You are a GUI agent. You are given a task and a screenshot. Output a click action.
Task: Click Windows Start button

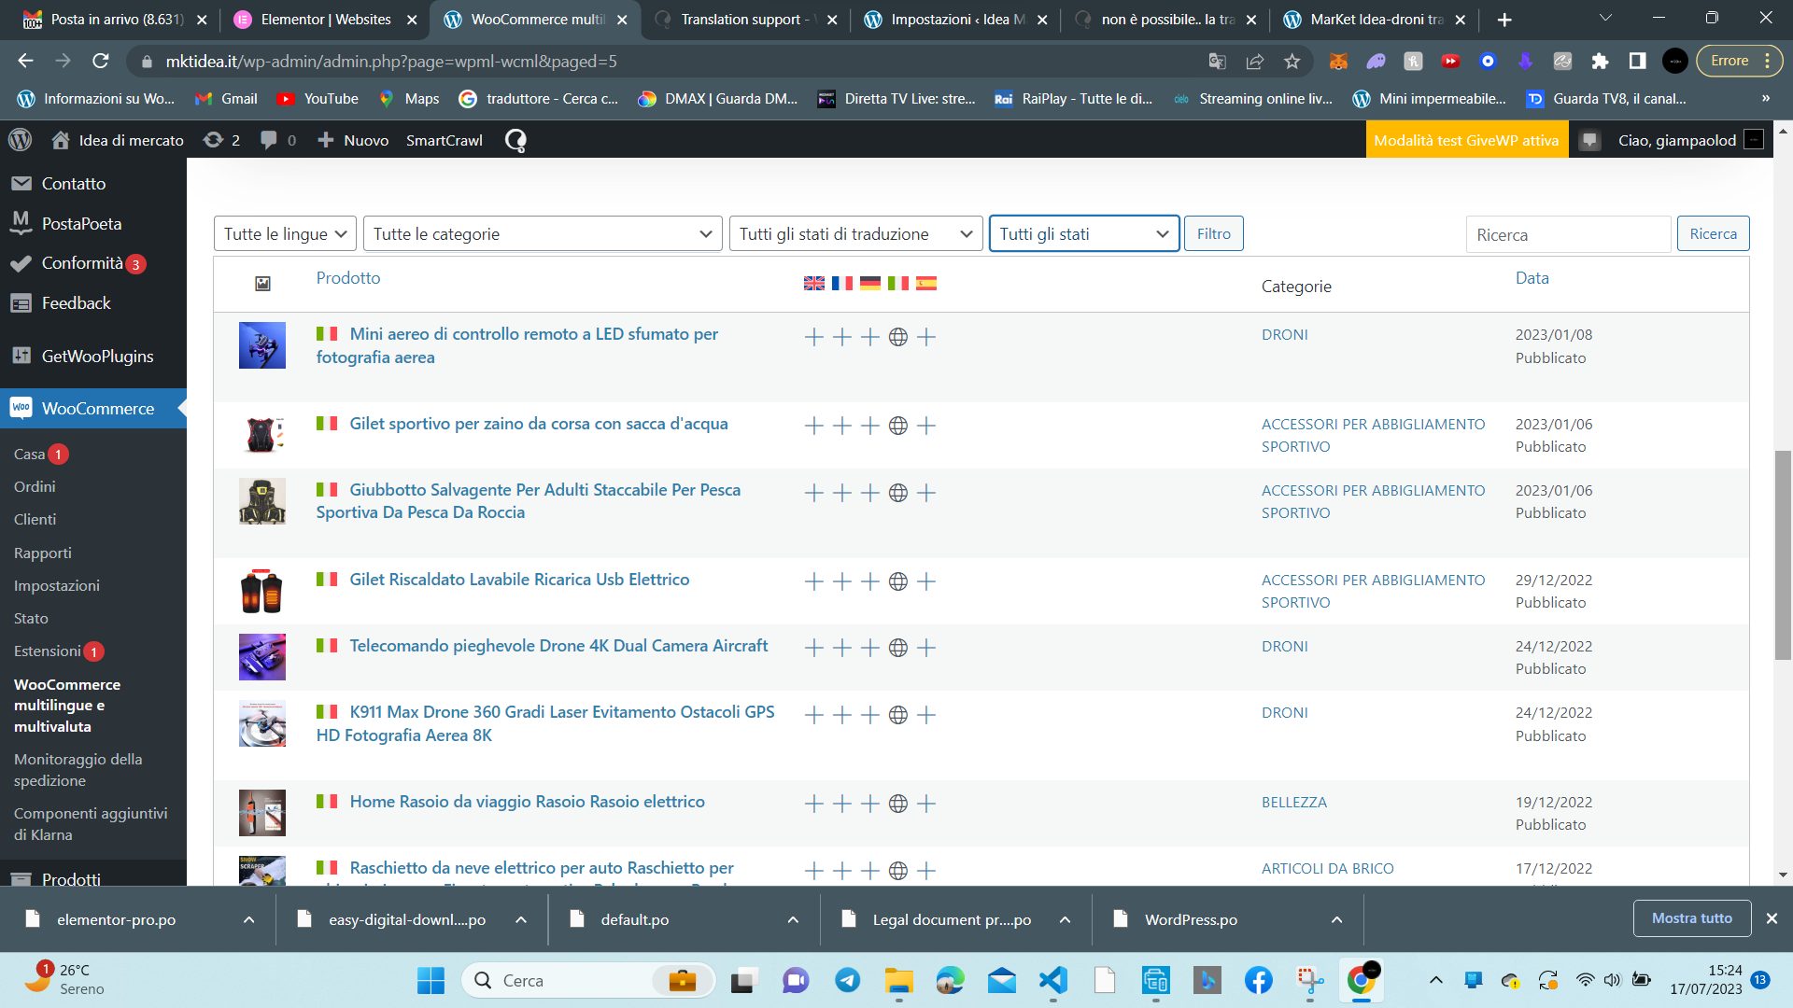tap(431, 980)
